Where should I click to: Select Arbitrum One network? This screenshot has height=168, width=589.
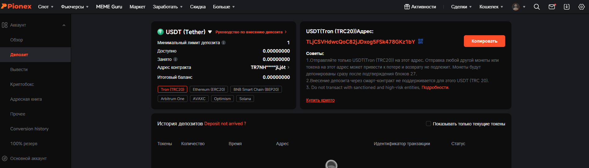[x=172, y=99]
